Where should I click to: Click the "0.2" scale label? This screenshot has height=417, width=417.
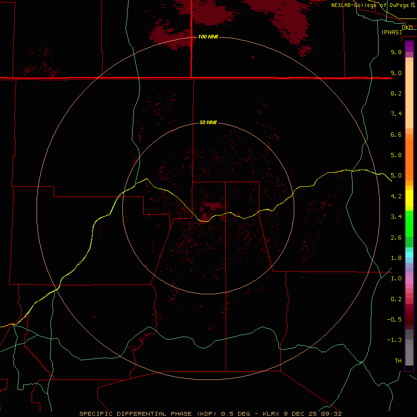click(x=396, y=299)
